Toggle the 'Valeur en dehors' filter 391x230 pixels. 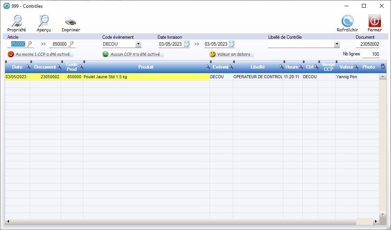(231, 55)
